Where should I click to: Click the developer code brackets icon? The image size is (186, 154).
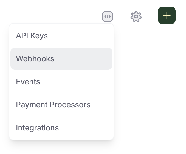(108, 16)
